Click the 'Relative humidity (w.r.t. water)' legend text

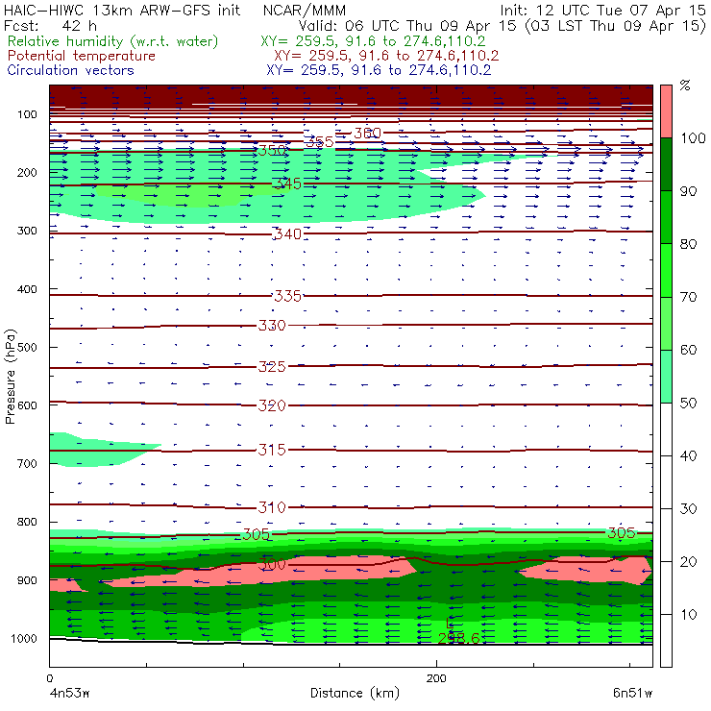(113, 41)
